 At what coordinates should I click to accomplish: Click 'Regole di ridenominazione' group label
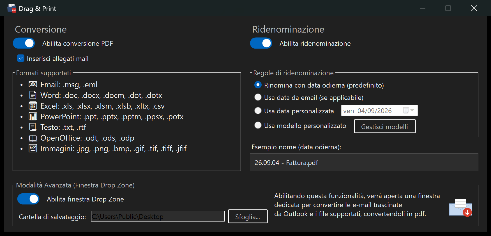pos(293,73)
